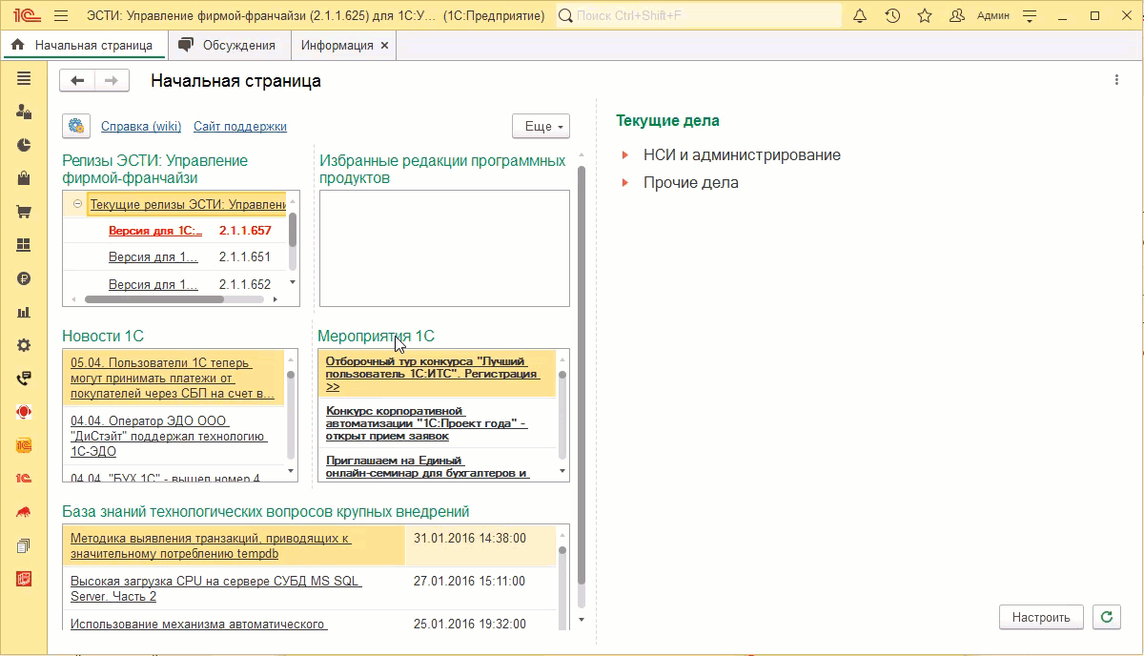
Task: Open the pie chart sidebar section
Action: tap(24, 145)
